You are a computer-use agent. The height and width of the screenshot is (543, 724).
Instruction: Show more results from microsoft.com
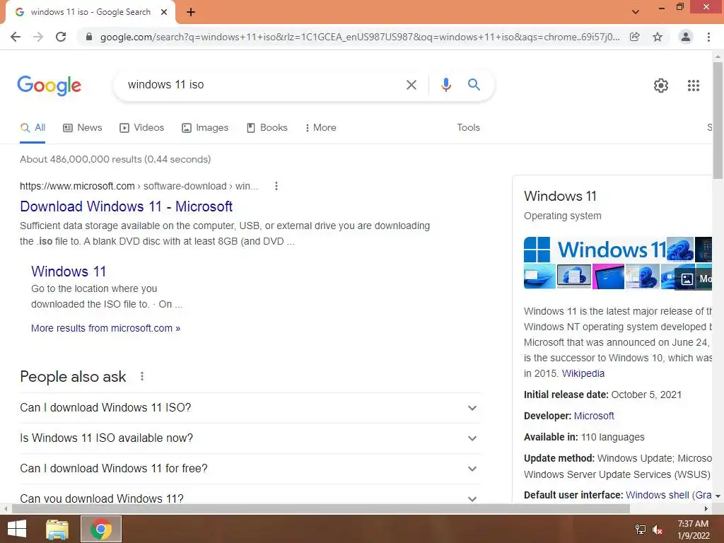[x=106, y=328]
